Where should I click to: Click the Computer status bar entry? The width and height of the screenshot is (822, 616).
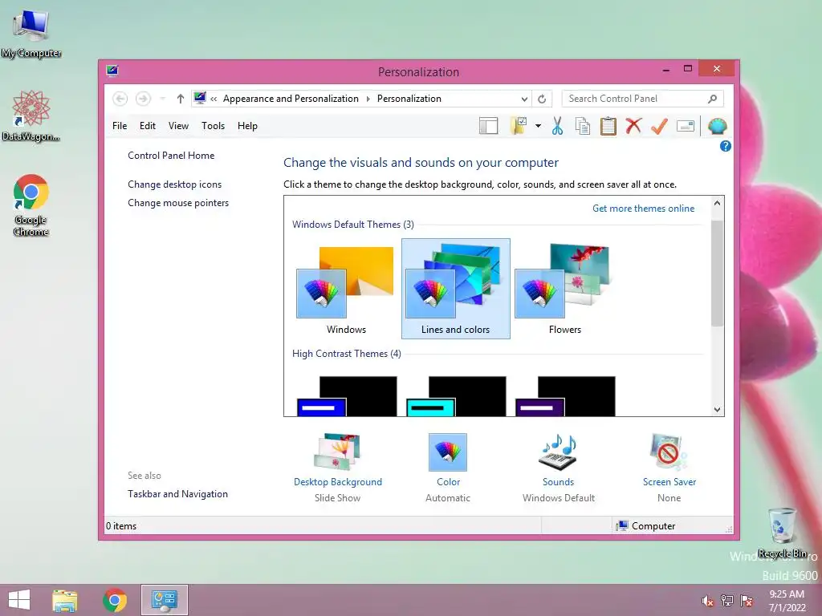[646, 526]
